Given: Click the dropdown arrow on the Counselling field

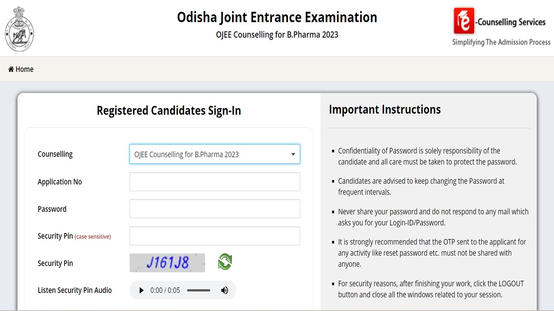Looking at the screenshot, I should pyautogui.click(x=293, y=154).
